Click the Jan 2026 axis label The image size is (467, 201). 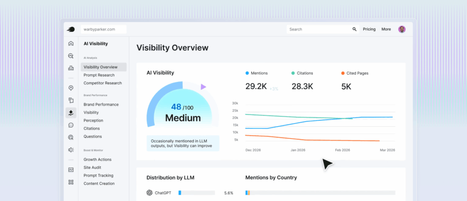[x=298, y=150]
